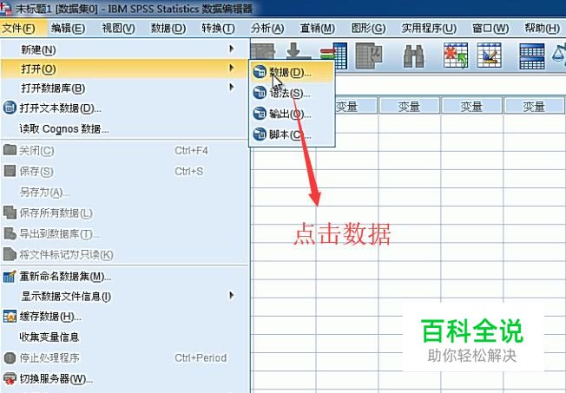Click the Find binoculars toolbar icon
The width and height of the screenshot is (566, 393).
click(414, 56)
